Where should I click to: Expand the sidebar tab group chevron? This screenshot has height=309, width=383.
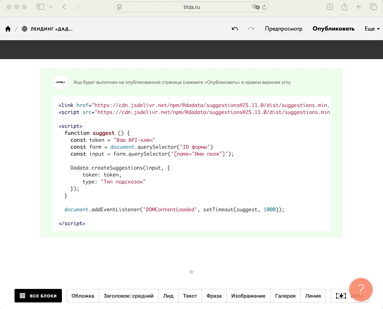pyautogui.click(x=51, y=7)
